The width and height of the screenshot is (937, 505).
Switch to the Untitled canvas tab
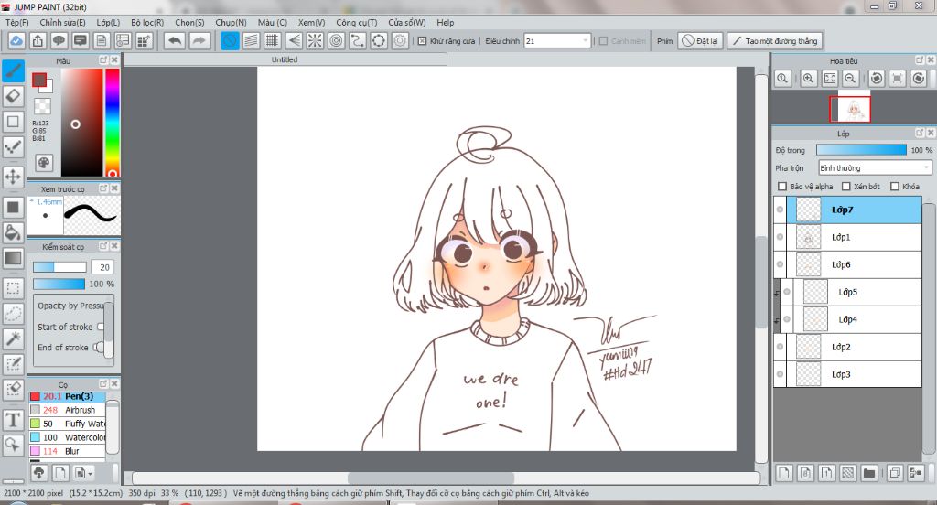click(x=285, y=59)
